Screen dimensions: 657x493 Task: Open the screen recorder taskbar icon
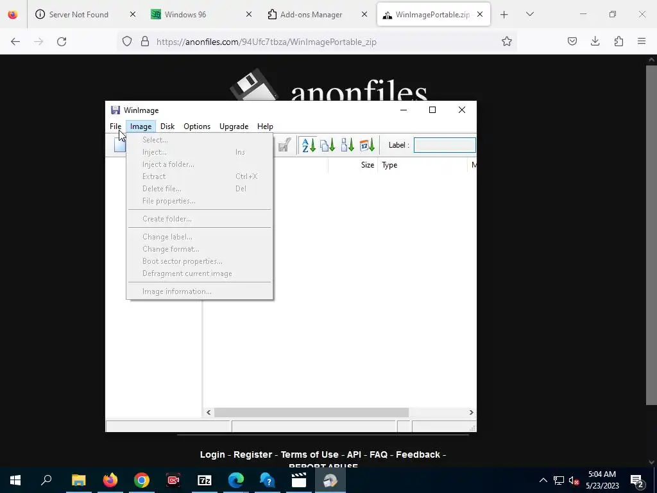click(x=173, y=480)
